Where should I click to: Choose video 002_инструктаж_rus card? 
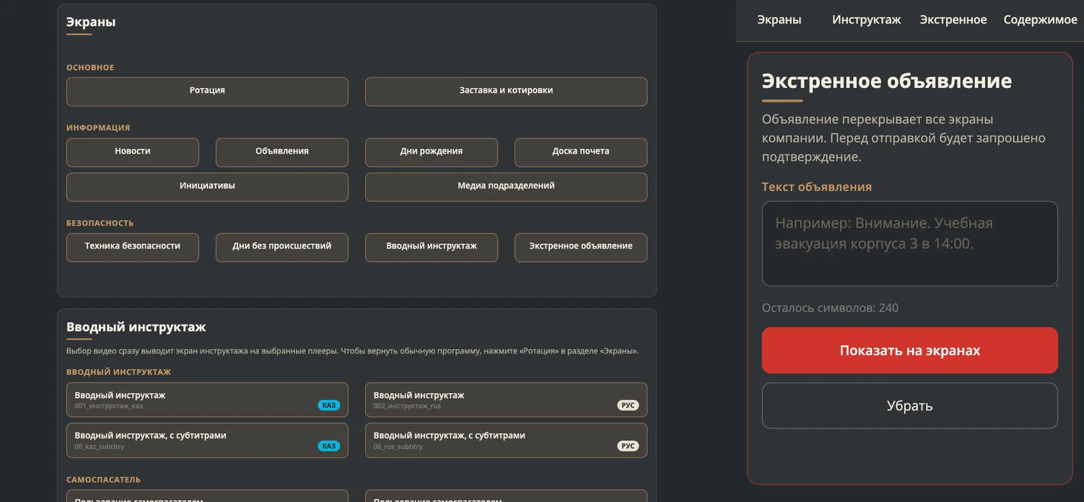(x=506, y=400)
